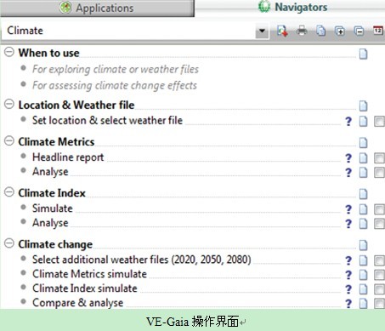Tick checkbox for Headline report

379,158
